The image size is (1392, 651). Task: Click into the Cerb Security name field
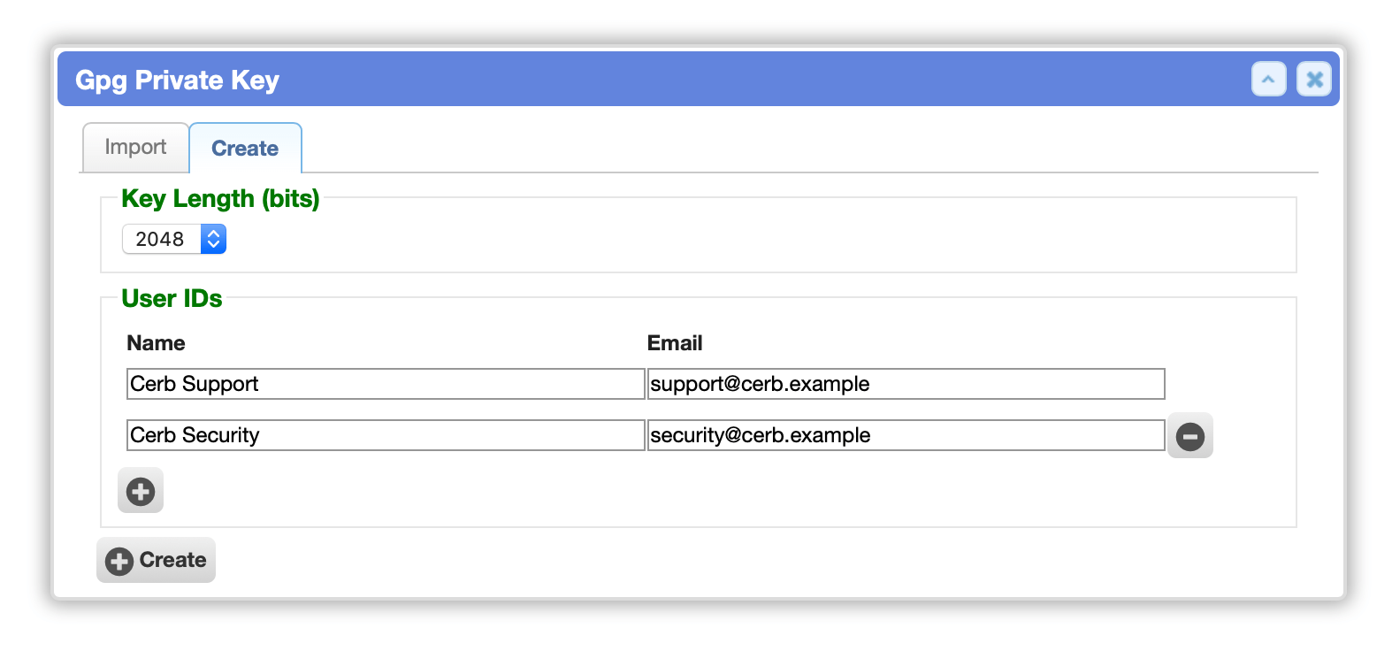[386, 435]
